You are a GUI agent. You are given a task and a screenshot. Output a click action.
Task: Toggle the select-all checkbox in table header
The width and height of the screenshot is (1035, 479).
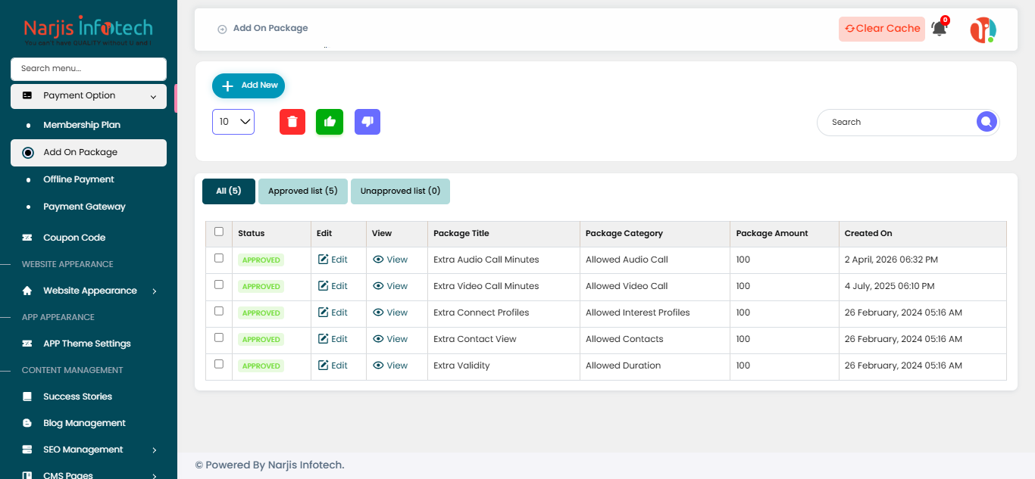219,232
